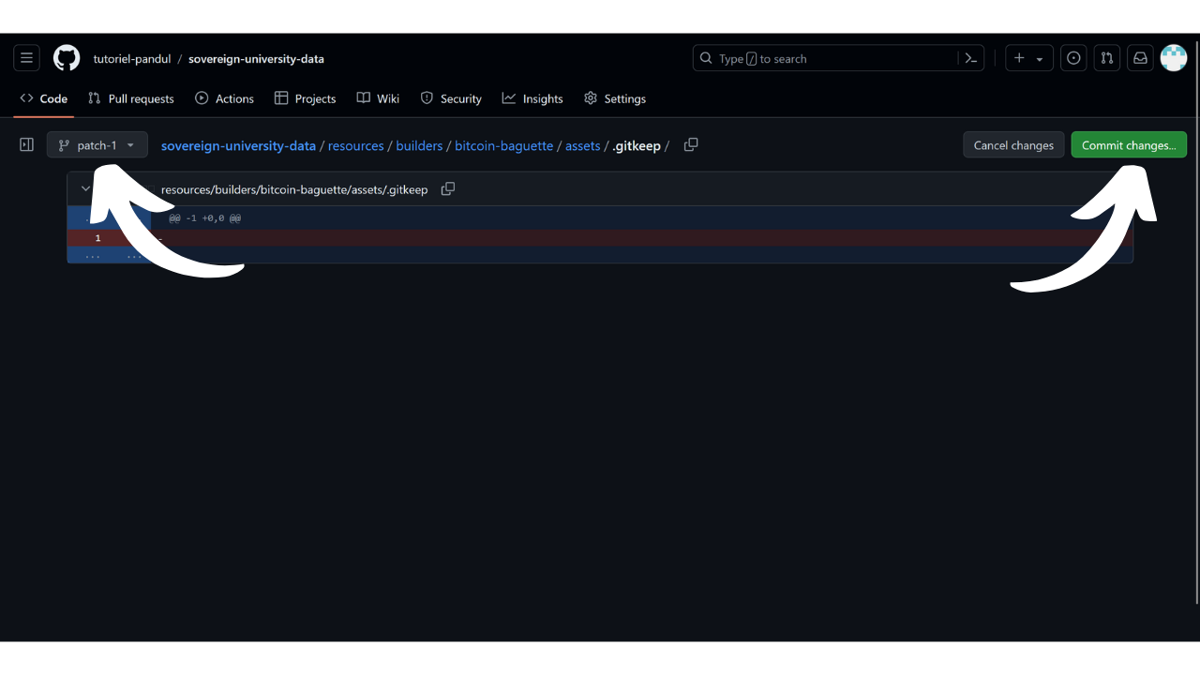Open the Actions tab

pos(225,98)
